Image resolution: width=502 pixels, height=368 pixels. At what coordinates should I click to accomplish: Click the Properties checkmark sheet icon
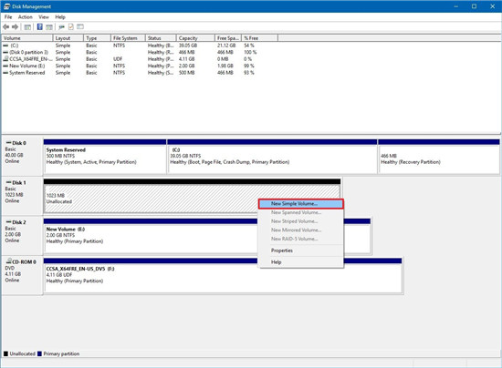71,26
